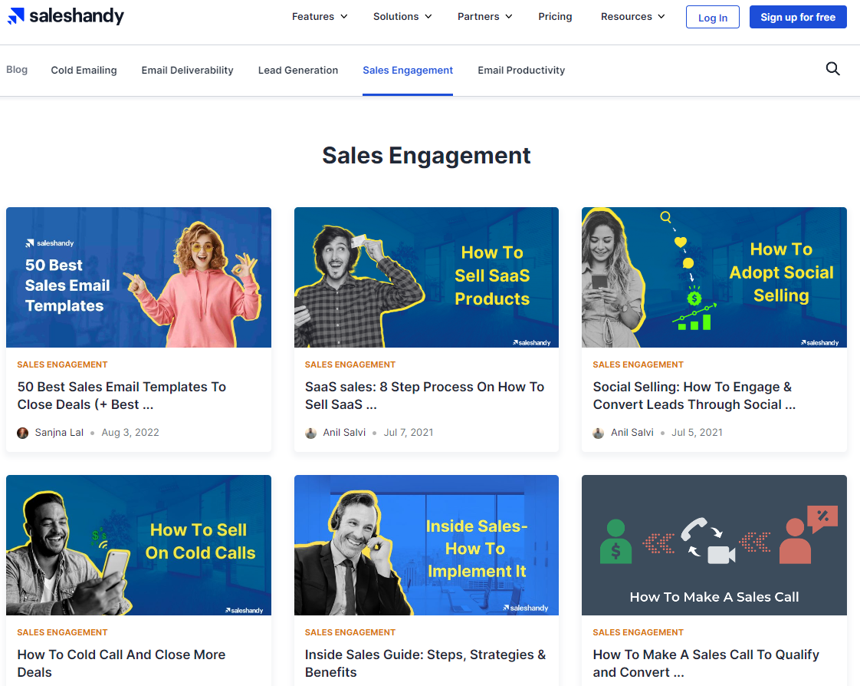Open 'How To Make A Sales Call To Qualify' title
This screenshot has height=686, width=860.
(x=706, y=663)
